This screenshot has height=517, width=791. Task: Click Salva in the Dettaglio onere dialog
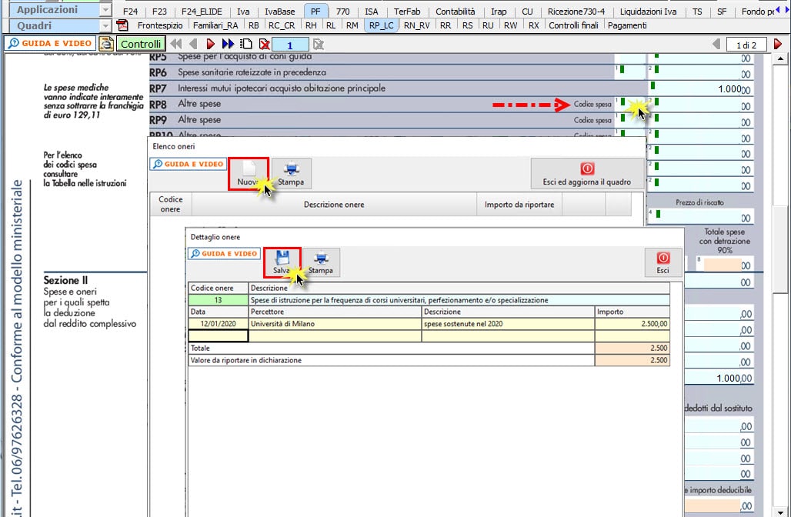click(x=282, y=262)
